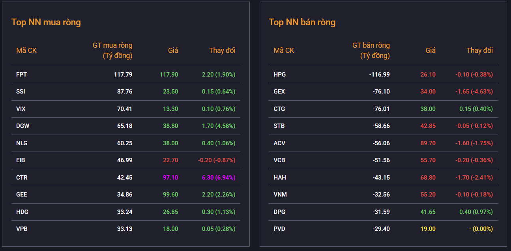The height and width of the screenshot is (251, 511).
Task: Open the FPT stock code
Action: (22, 74)
